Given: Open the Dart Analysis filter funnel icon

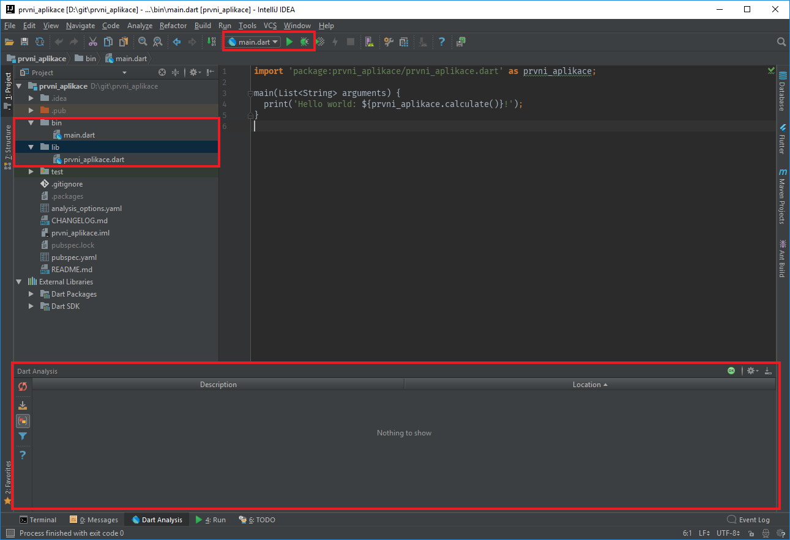Looking at the screenshot, I should [x=23, y=436].
